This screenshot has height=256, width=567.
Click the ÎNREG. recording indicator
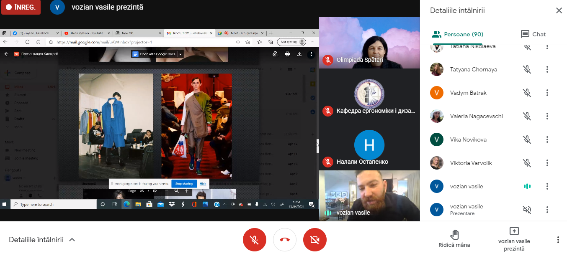point(21,8)
